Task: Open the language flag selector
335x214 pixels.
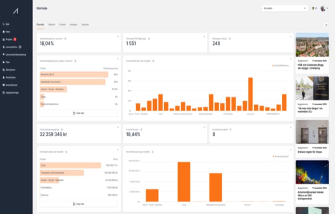Action: (314, 8)
